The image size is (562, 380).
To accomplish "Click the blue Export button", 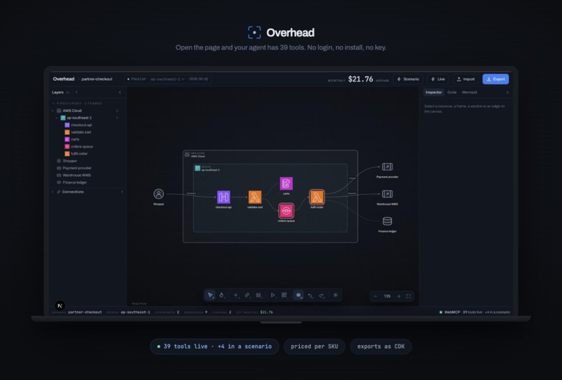I will pyautogui.click(x=496, y=79).
